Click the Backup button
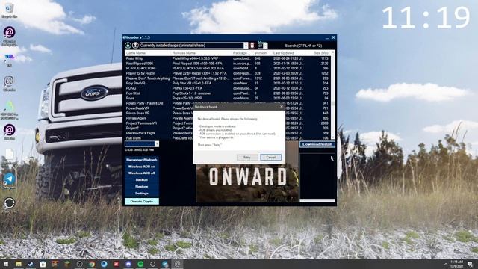 pyautogui.click(x=142, y=180)
